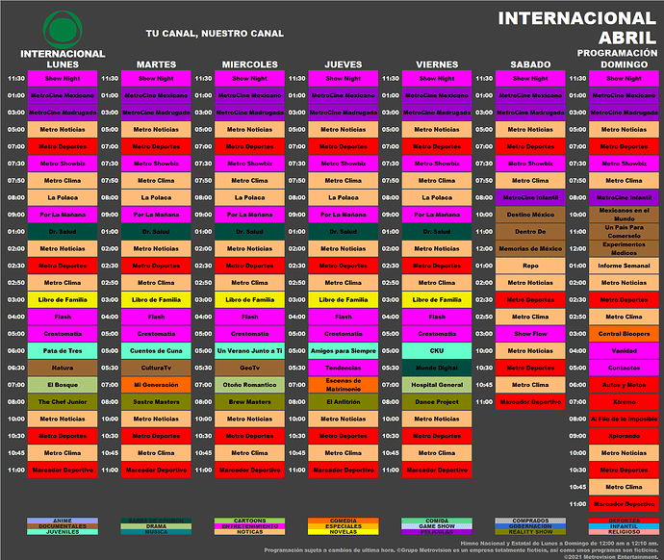The image size is (664, 560).
Task: Click the Brew Masters program cell
Action: point(250,401)
